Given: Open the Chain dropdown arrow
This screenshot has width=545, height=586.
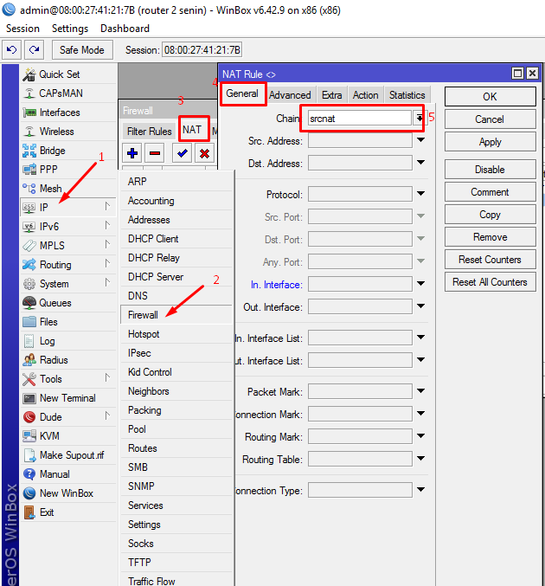Looking at the screenshot, I should (x=420, y=119).
